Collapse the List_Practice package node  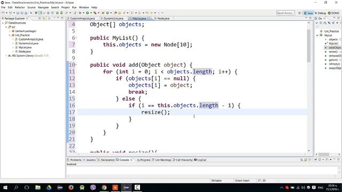click(x=10, y=35)
